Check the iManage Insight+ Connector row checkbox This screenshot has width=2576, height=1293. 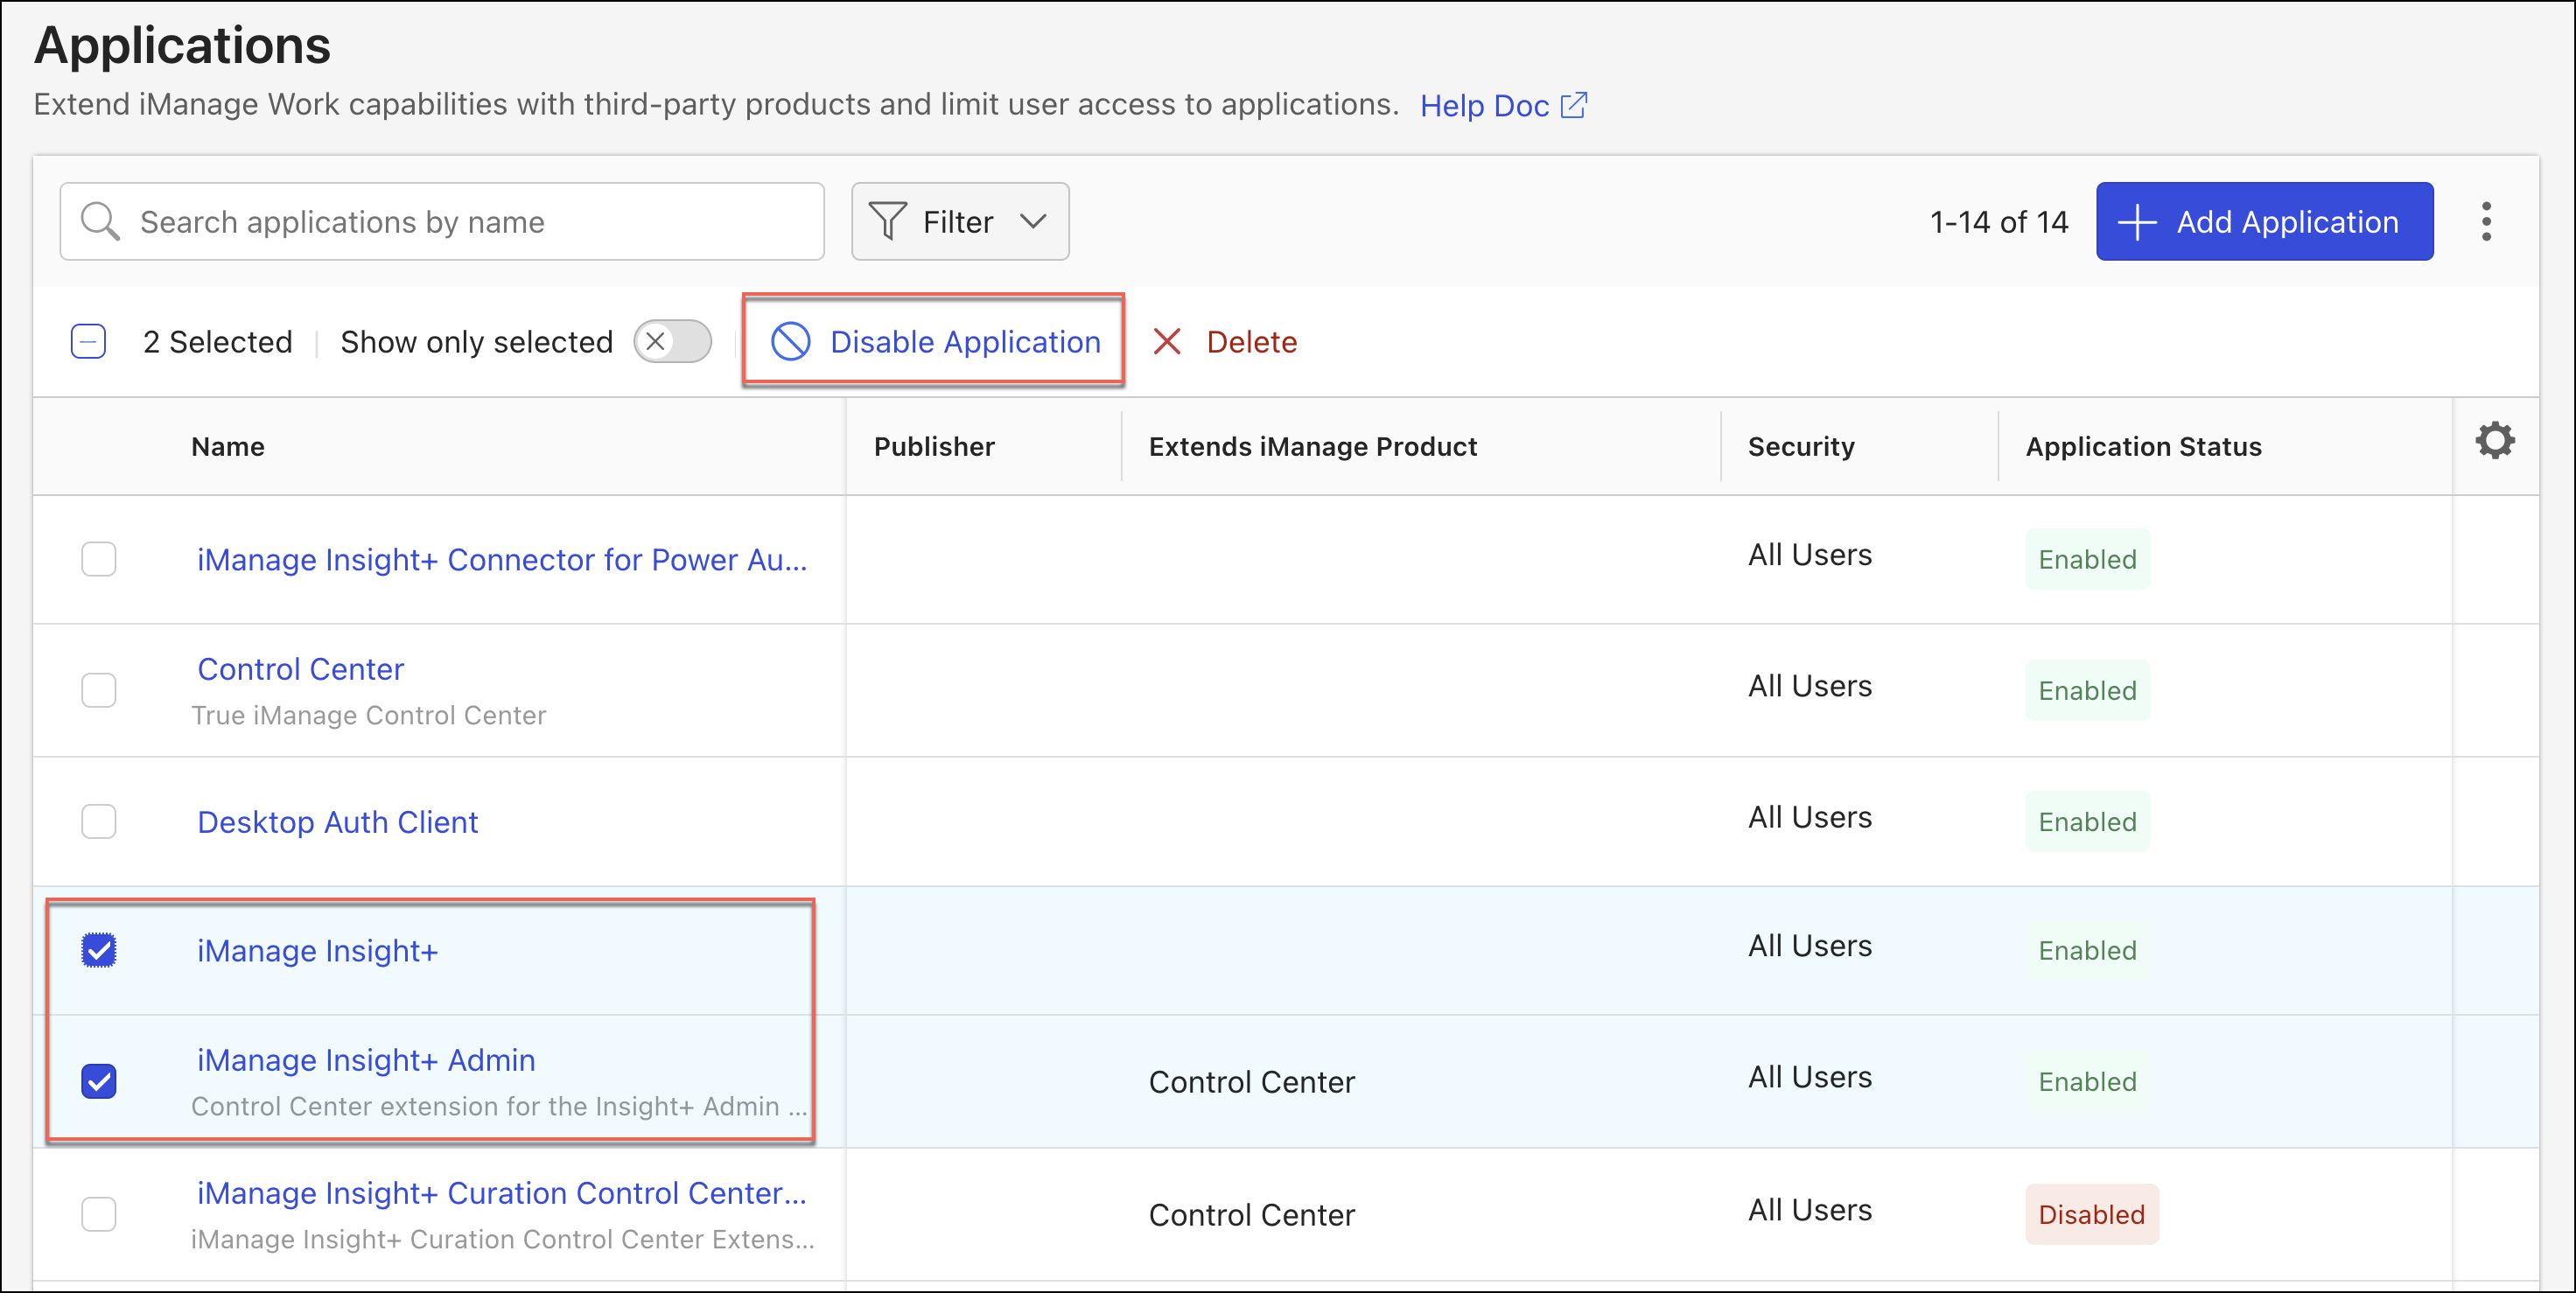[x=99, y=559]
